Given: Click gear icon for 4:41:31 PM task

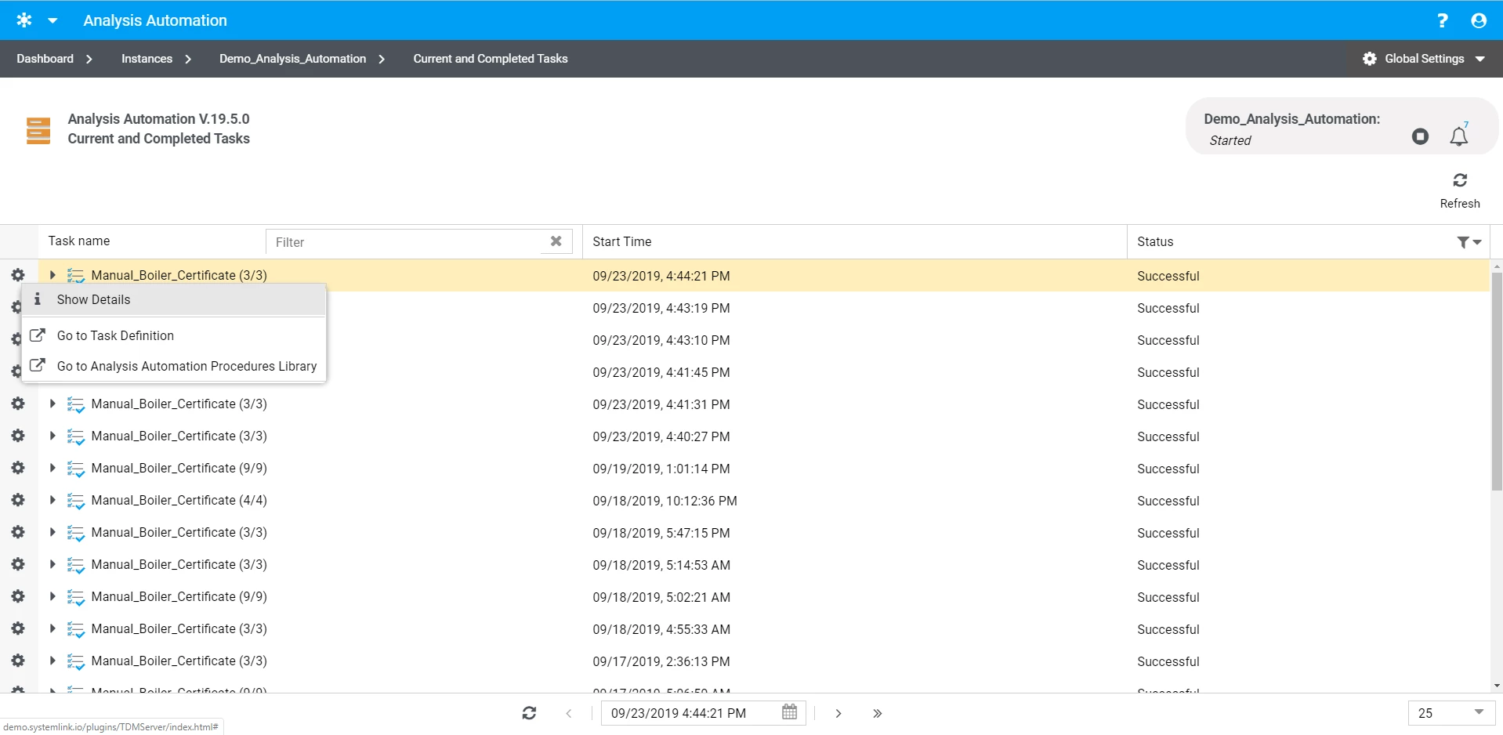Looking at the screenshot, I should 18,404.
